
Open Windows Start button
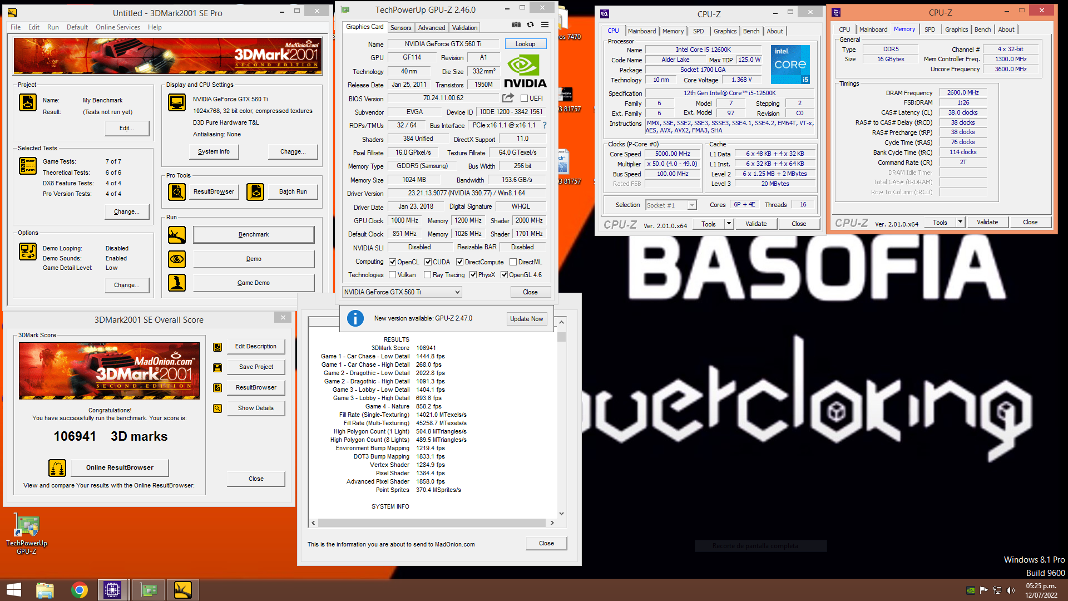pyautogui.click(x=13, y=590)
